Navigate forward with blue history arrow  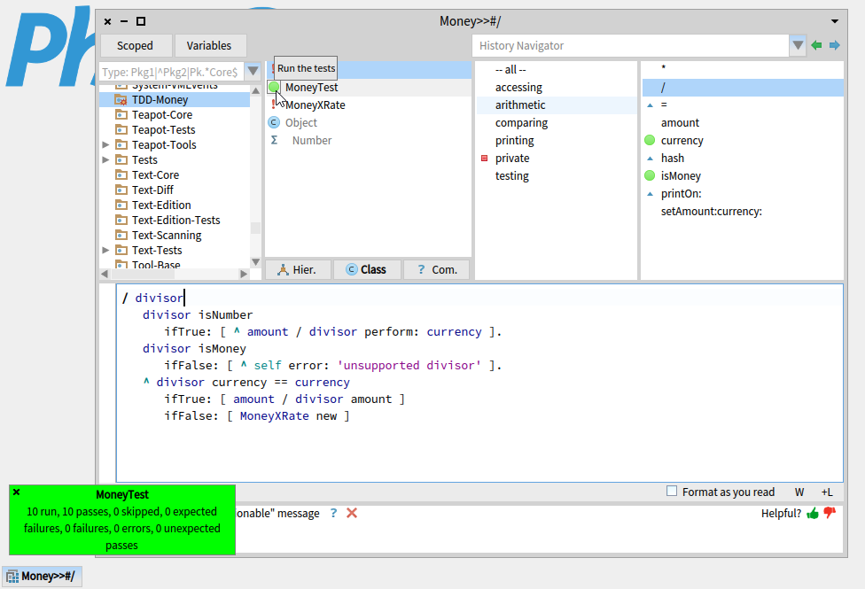pyautogui.click(x=834, y=46)
